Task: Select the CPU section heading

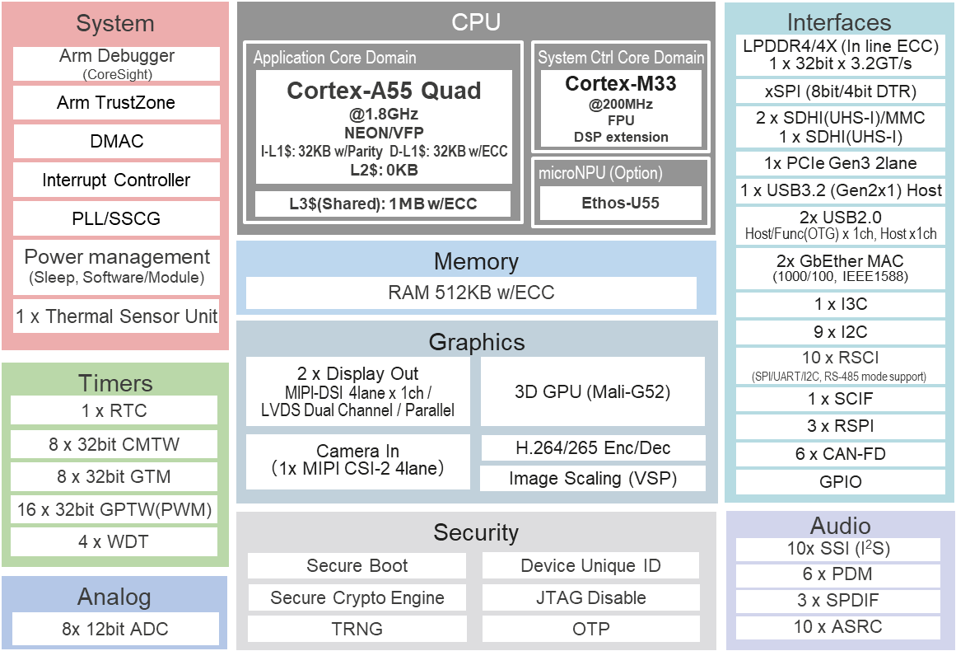Action: pyautogui.click(x=476, y=22)
